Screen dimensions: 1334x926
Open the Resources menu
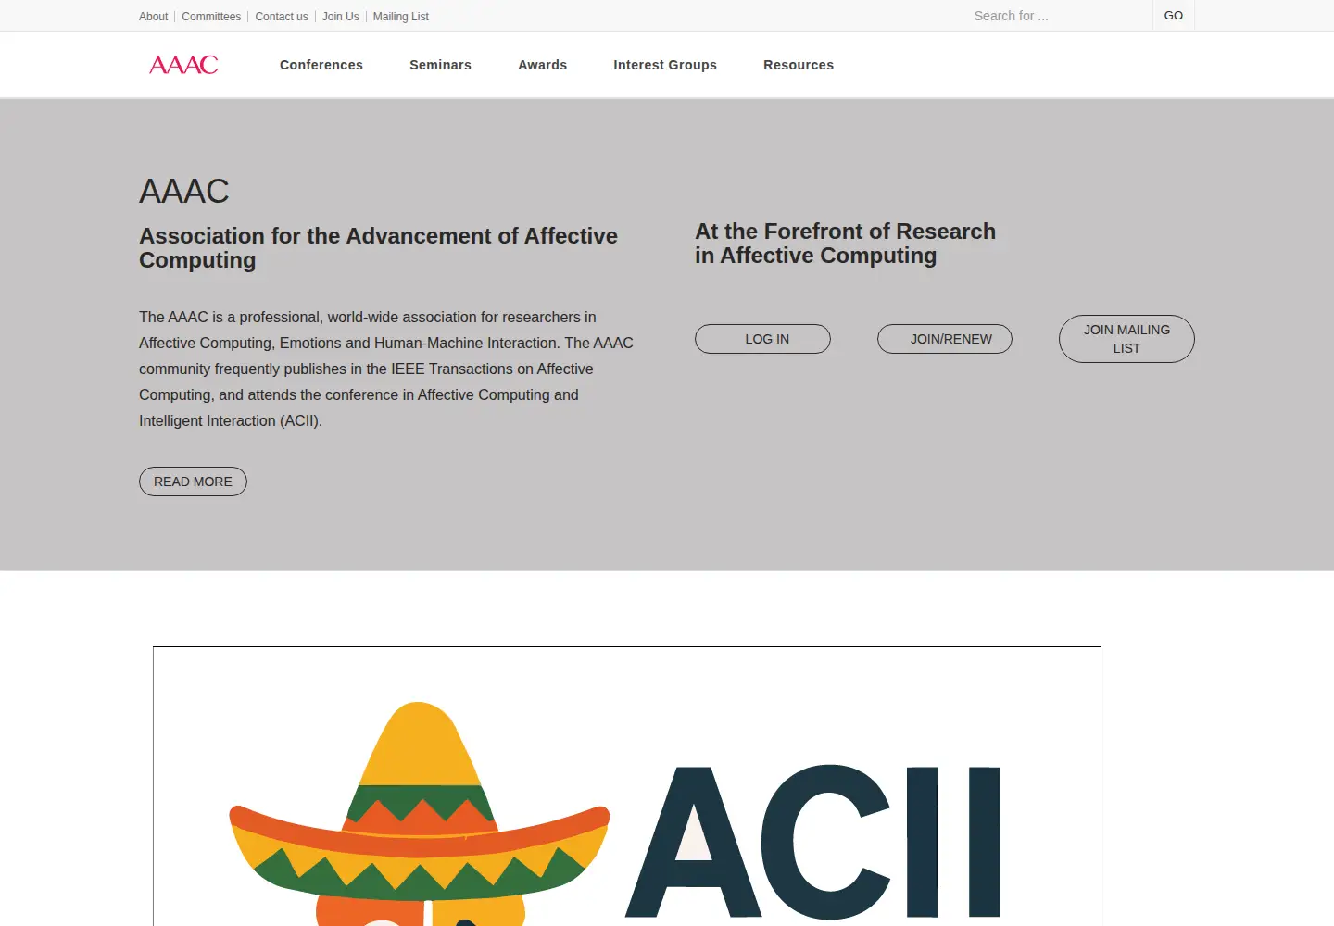(x=799, y=65)
